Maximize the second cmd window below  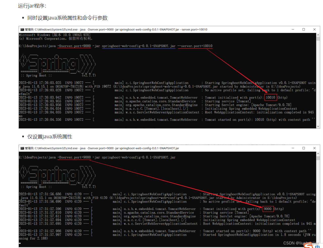304,148
